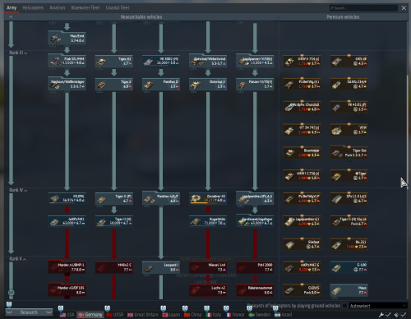This screenshot has height=319, width=411.
Task: Toggle helicopter research by ground vehicles checkbox
Action: point(344,306)
